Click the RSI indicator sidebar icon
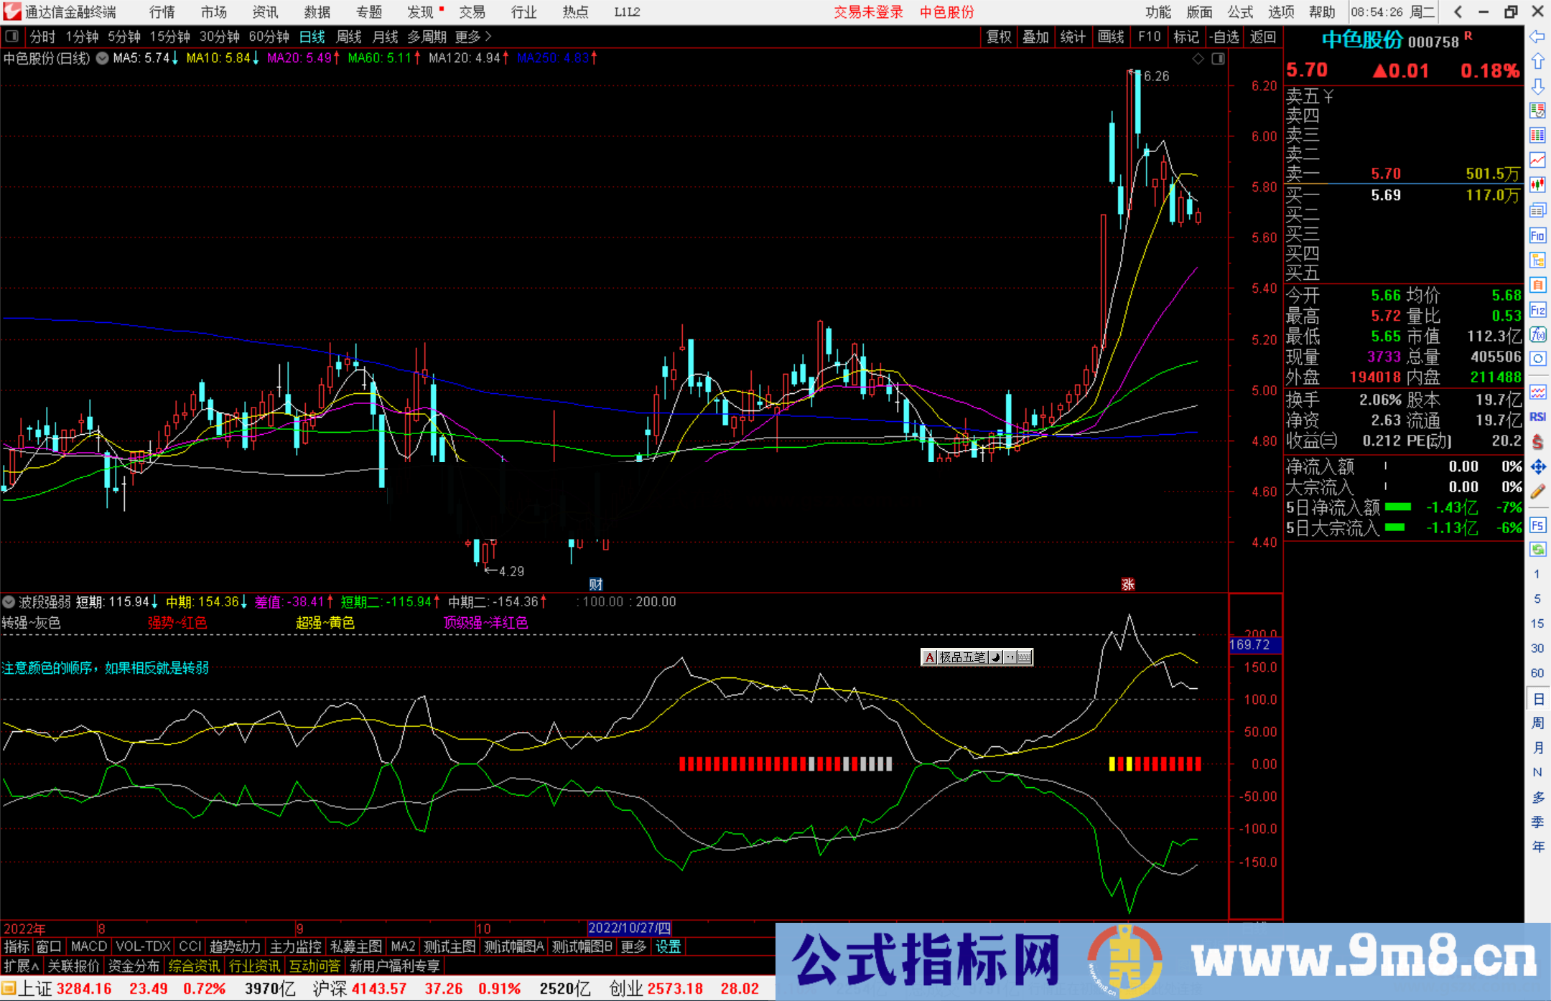The width and height of the screenshot is (1551, 1001). click(1537, 417)
